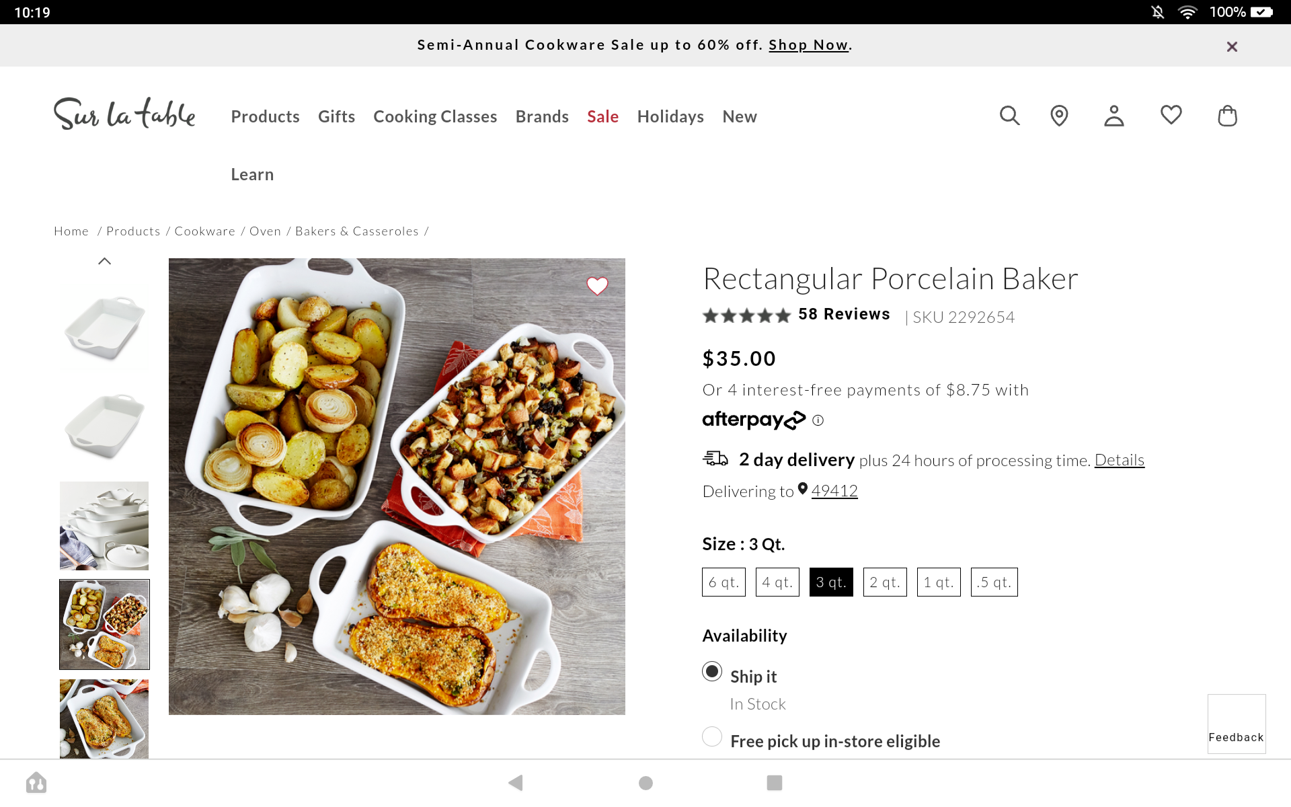This screenshot has width=1291, height=807.
Task: Open the search magnifier icon
Action: pyautogui.click(x=1009, y=116)
